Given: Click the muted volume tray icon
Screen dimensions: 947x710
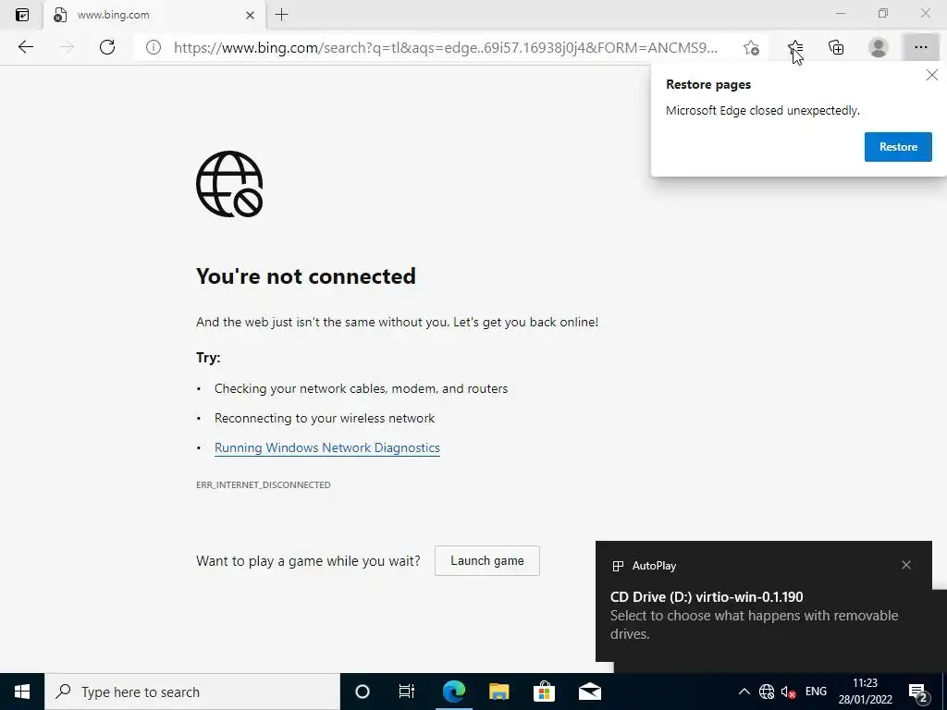Looking at the screenshot, I should (788, 692).
